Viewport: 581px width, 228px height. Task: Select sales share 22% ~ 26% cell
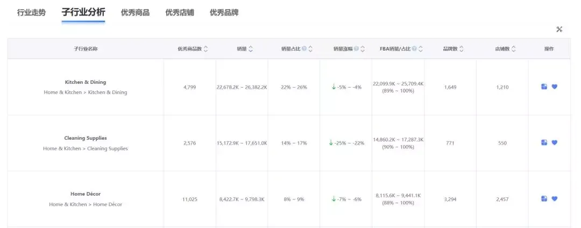coord(294,87)
